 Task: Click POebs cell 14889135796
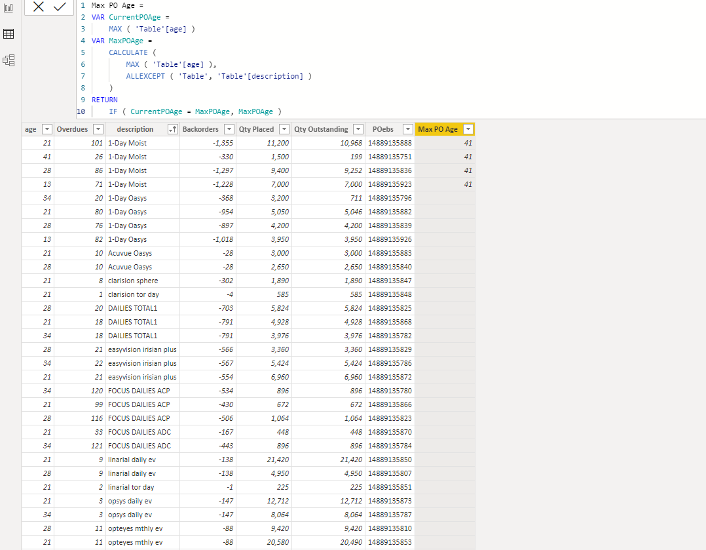pyautogui.click(x=390, y=198)
